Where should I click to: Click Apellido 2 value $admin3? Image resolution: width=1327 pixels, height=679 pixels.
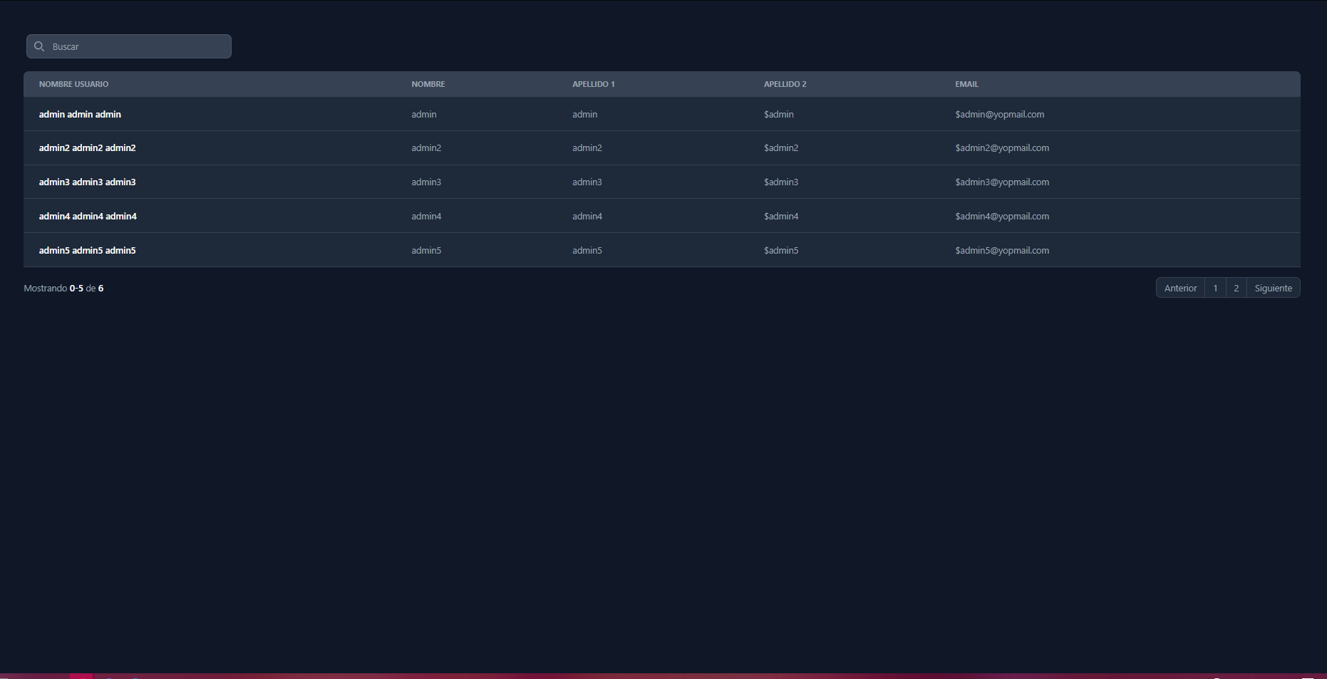pyautogui.click(x=781, y=182)
